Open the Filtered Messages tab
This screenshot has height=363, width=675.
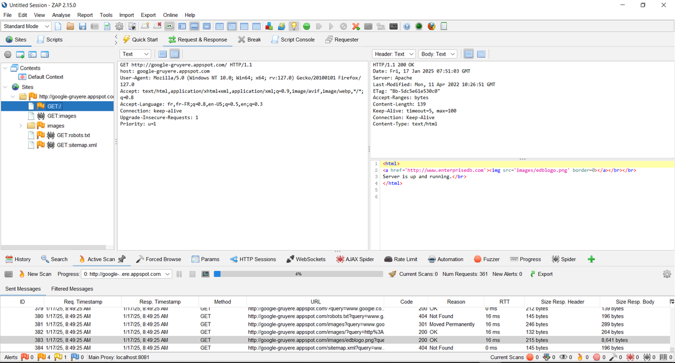click(x=72, y=289)
